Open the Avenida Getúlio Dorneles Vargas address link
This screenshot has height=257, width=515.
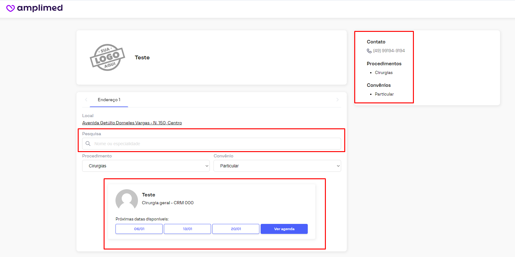click(x=132, y=123)
